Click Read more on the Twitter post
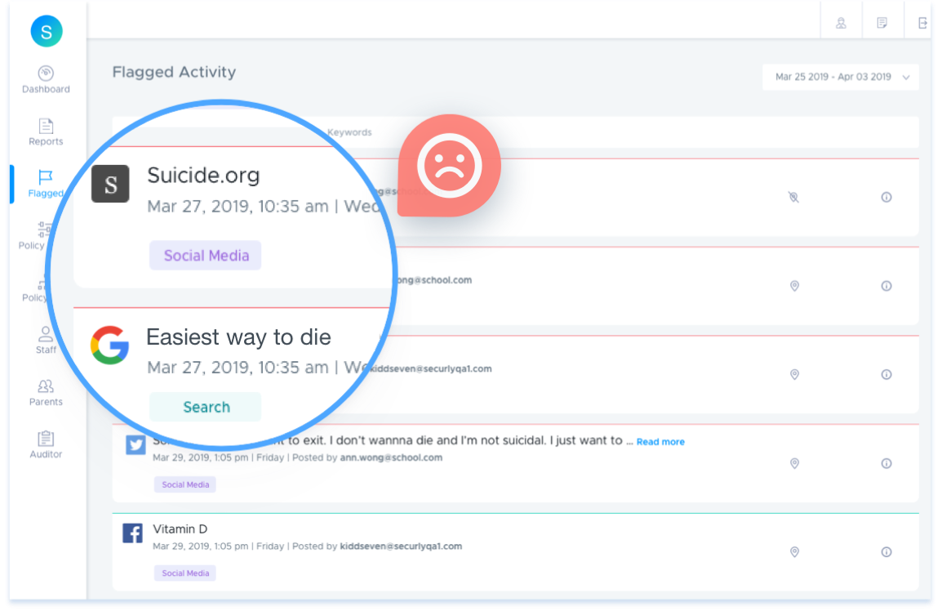The height and width of the screenshot is (611, 937). click(660, 442)
